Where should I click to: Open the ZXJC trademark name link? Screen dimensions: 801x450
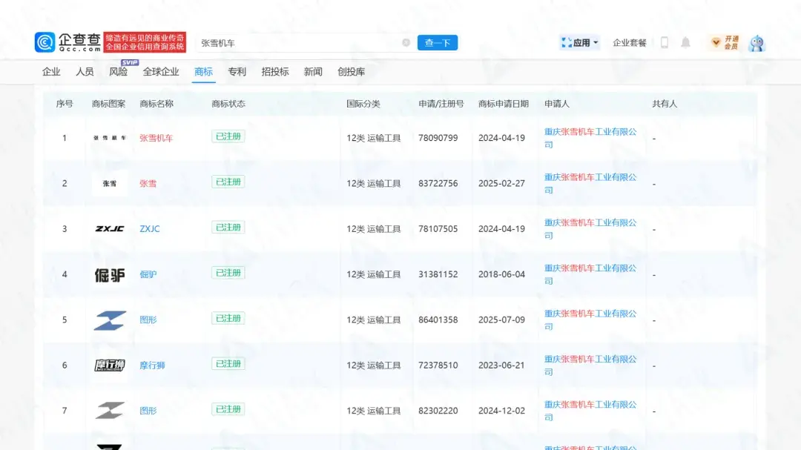pos(150,229)
